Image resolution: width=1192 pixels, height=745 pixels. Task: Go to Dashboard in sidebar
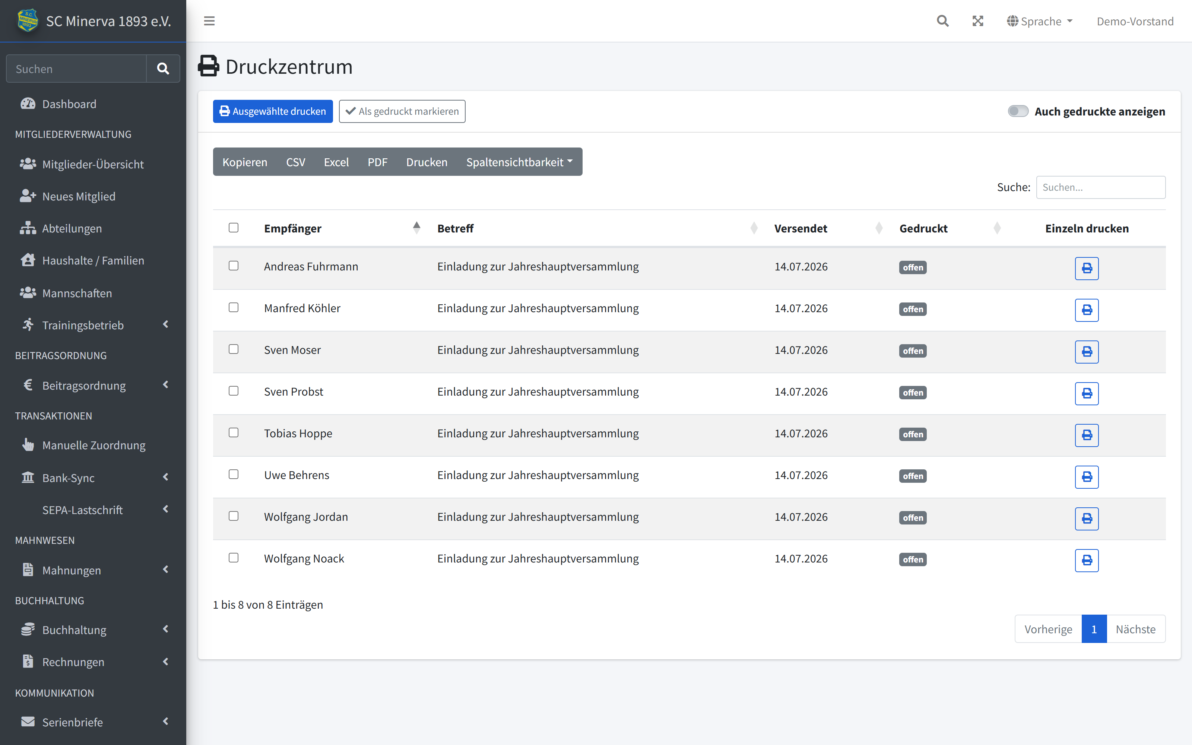(x=93, y=104)
